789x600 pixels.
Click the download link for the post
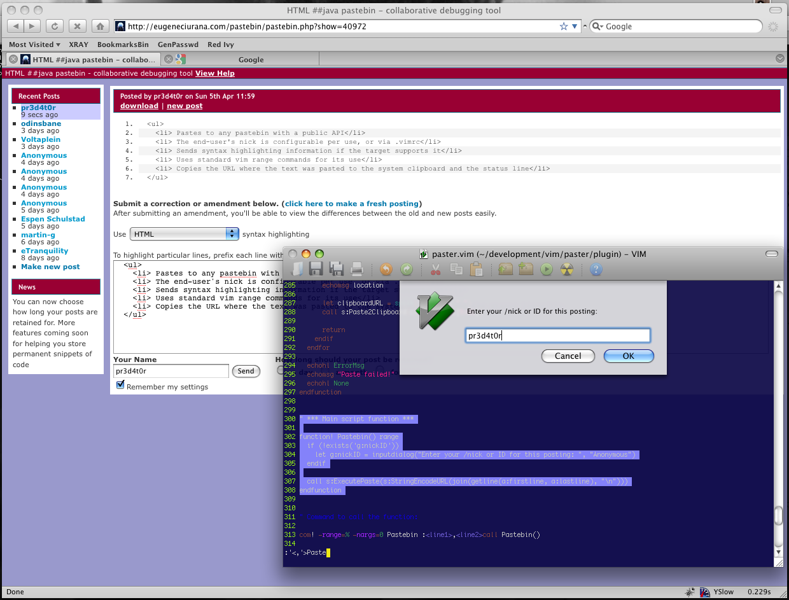click(139, 106)
